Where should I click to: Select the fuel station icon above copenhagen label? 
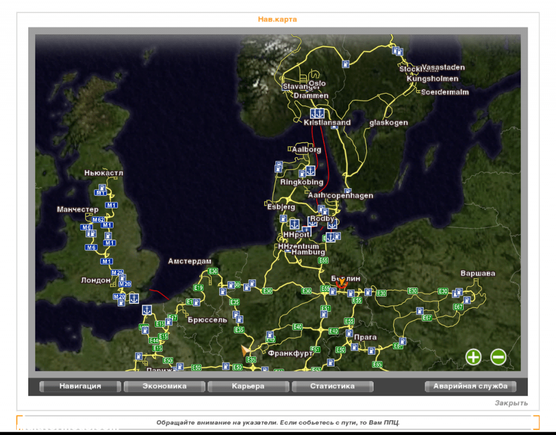(347, 191)
